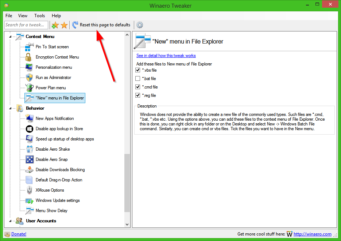This screenshot has width=341, height=241.
Task: Collapse the User Accounts tree category
Action: 10,221
